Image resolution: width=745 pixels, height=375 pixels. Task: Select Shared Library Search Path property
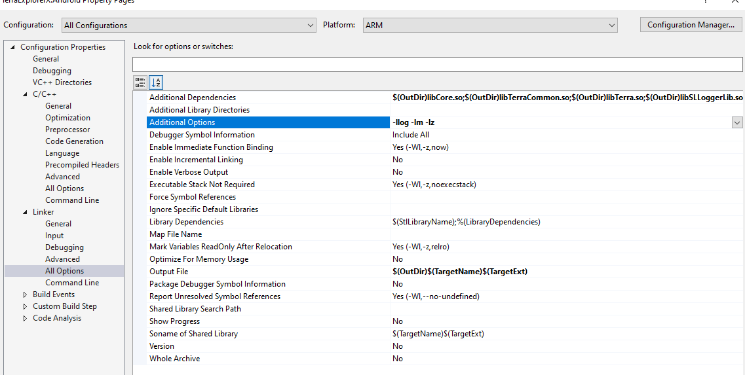point(195,308)
